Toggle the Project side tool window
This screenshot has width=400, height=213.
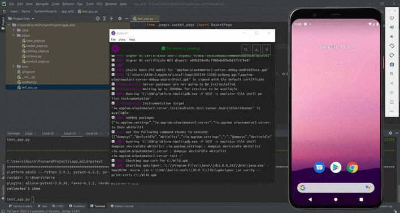point(3,23)
